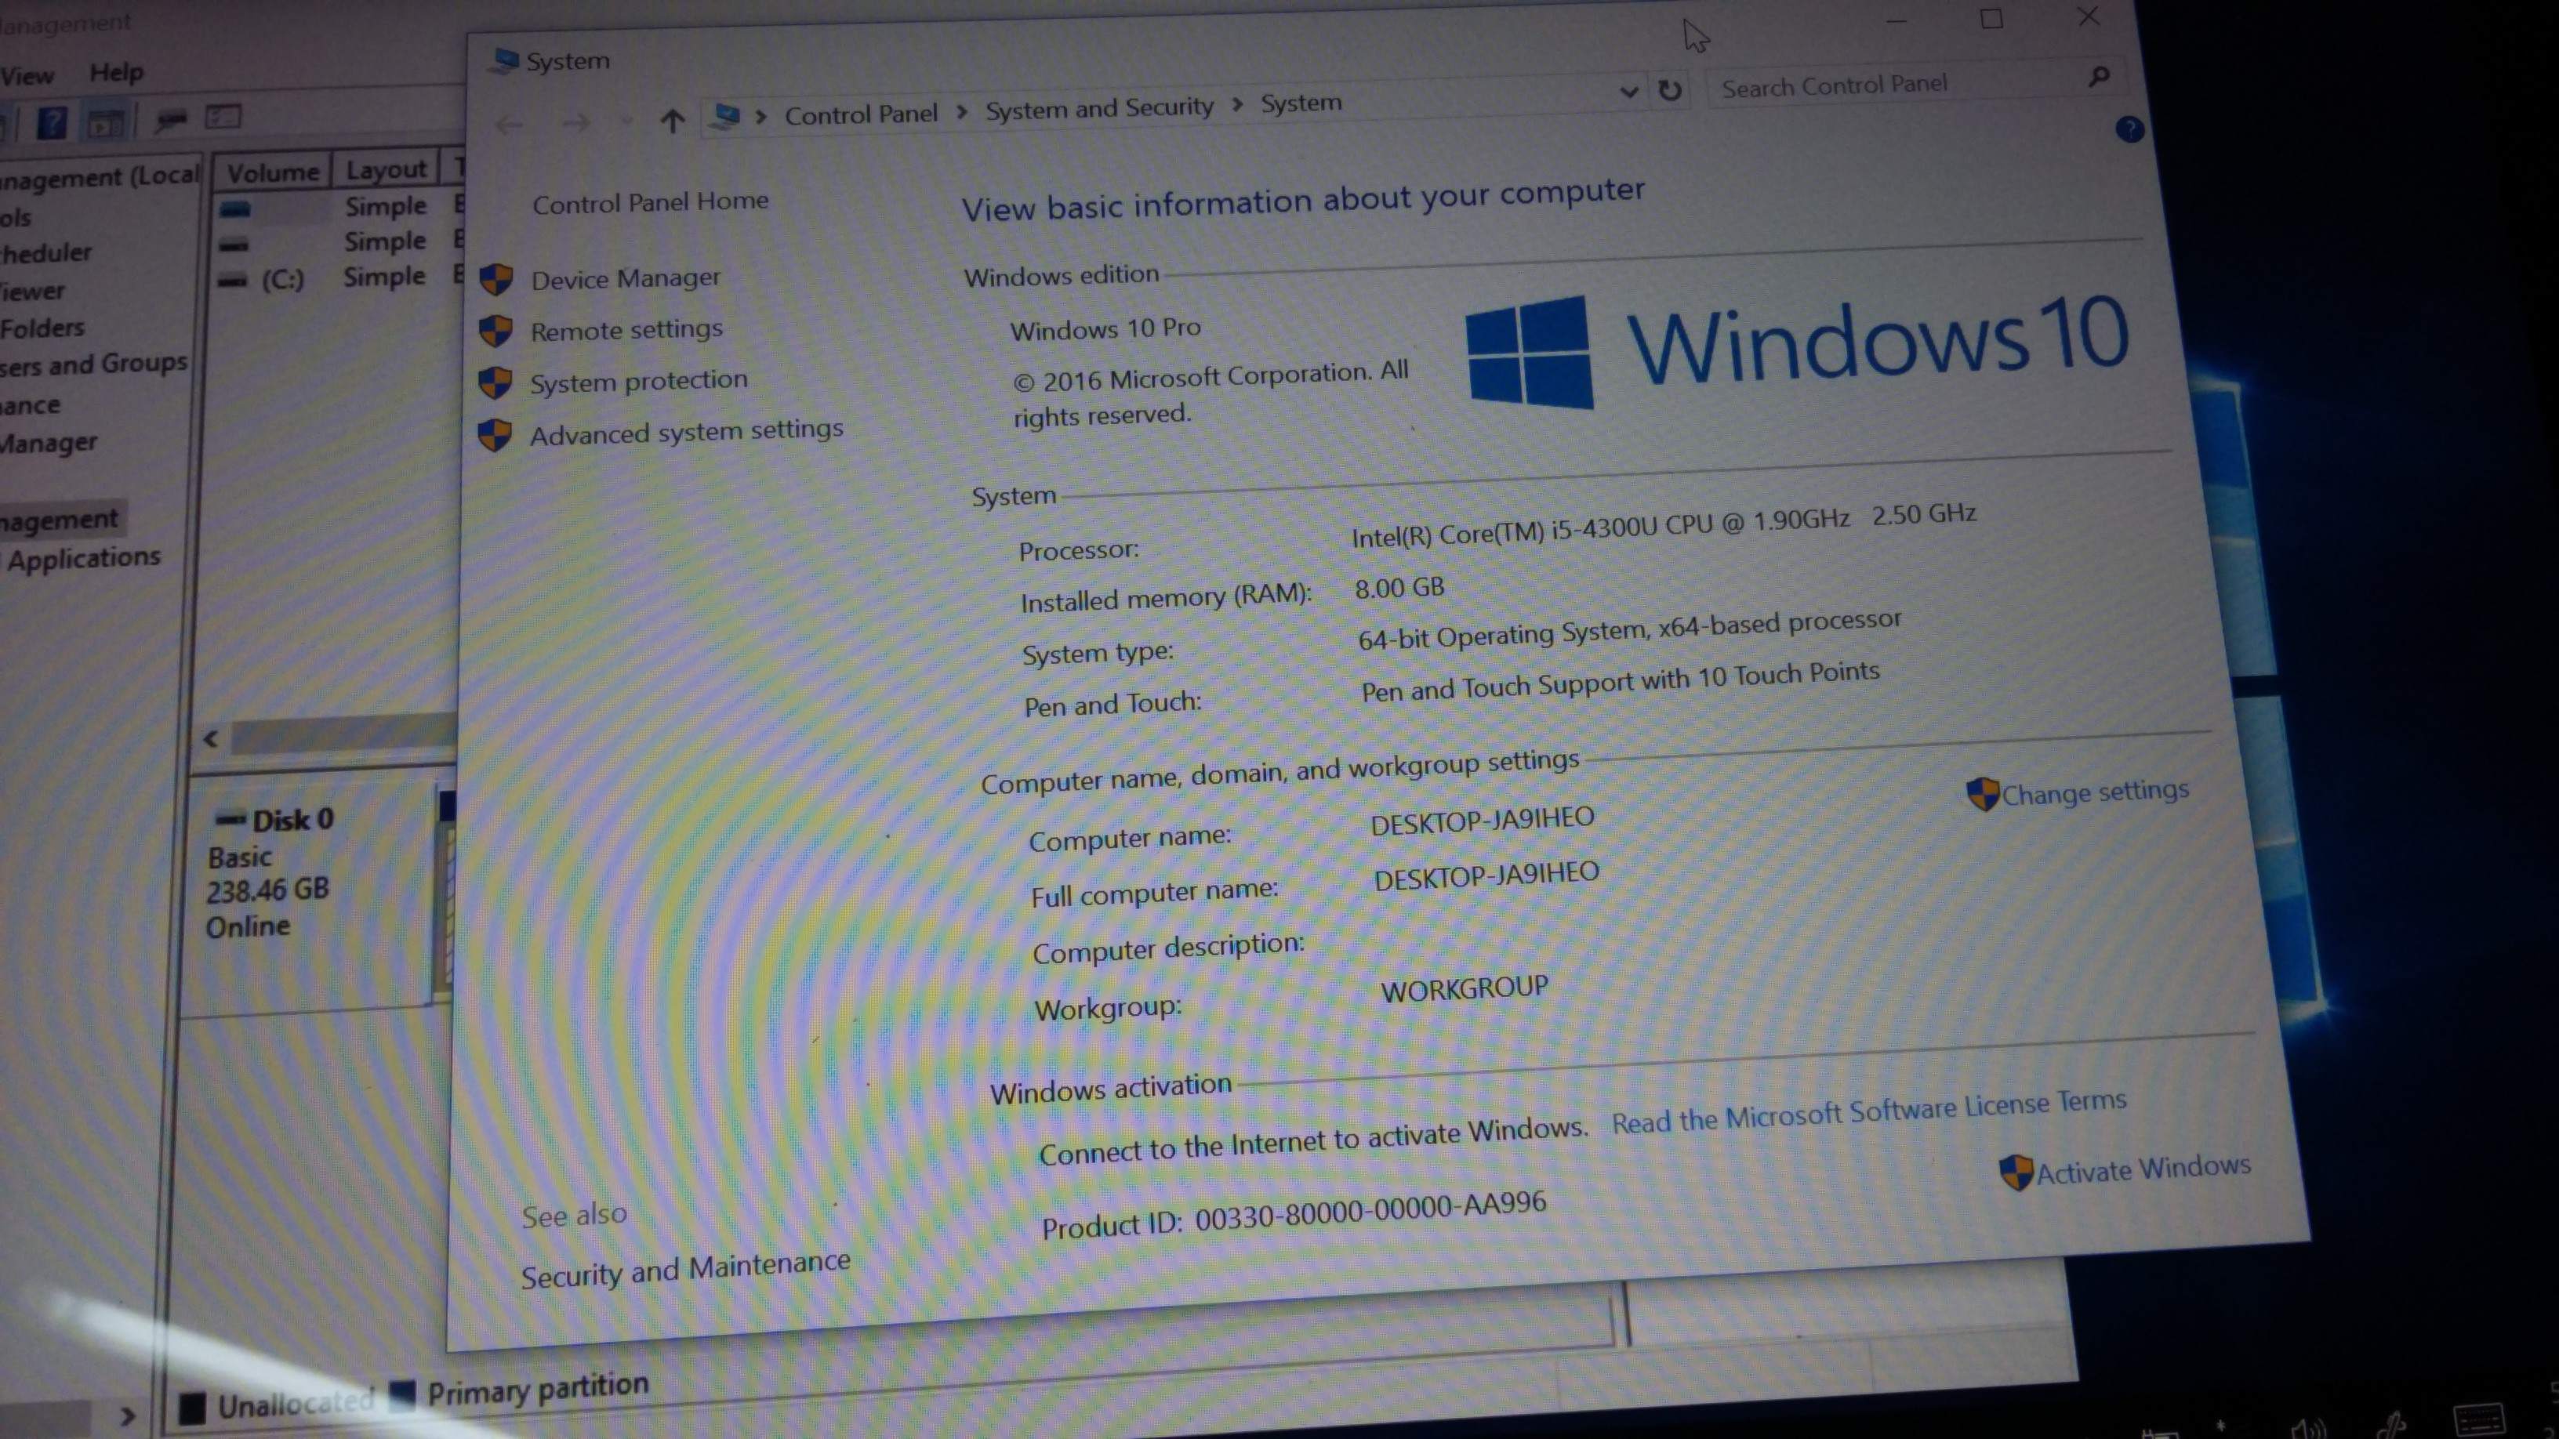Open System protection link
The width and height of the screenshot is (2559, 1439).
click(637, 382)
